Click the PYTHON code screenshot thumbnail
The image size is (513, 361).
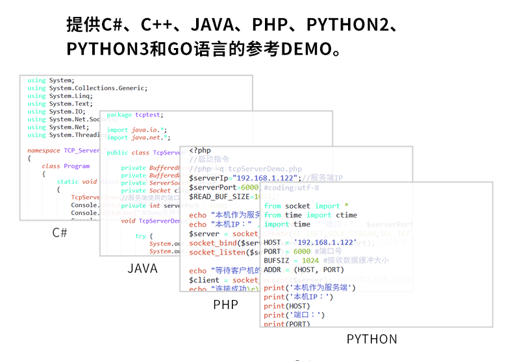pyautogui.click(x=376, y=255)
